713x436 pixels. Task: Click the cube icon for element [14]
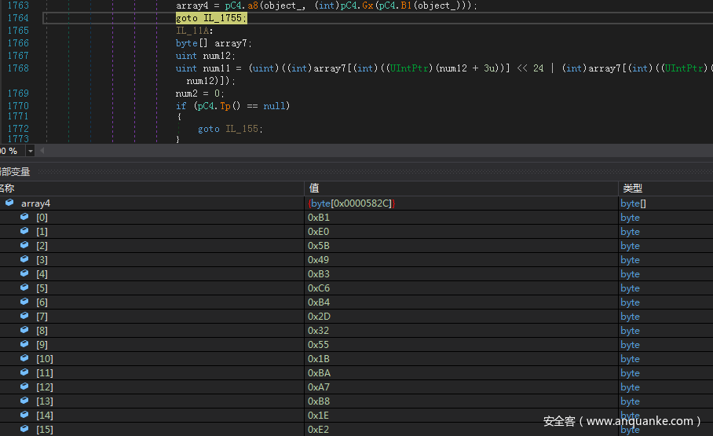24,416
